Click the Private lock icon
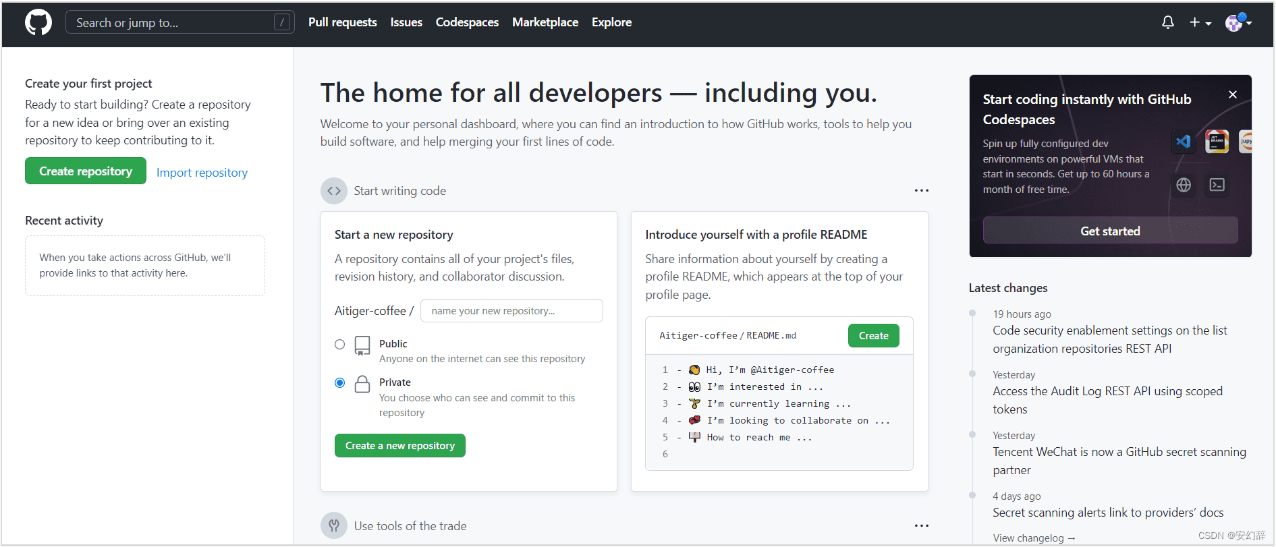The height and width of the screenshot is (547, 1276). click(x=362, y=384)
